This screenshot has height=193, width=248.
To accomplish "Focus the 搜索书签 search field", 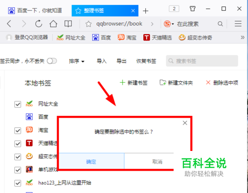I will pos(202,61).
